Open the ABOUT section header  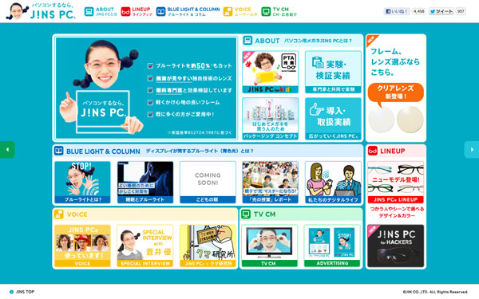tap(301, 41)
